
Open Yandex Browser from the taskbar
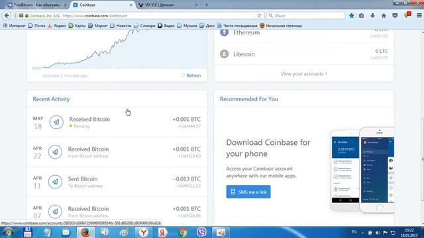click(x=144, y=232)
